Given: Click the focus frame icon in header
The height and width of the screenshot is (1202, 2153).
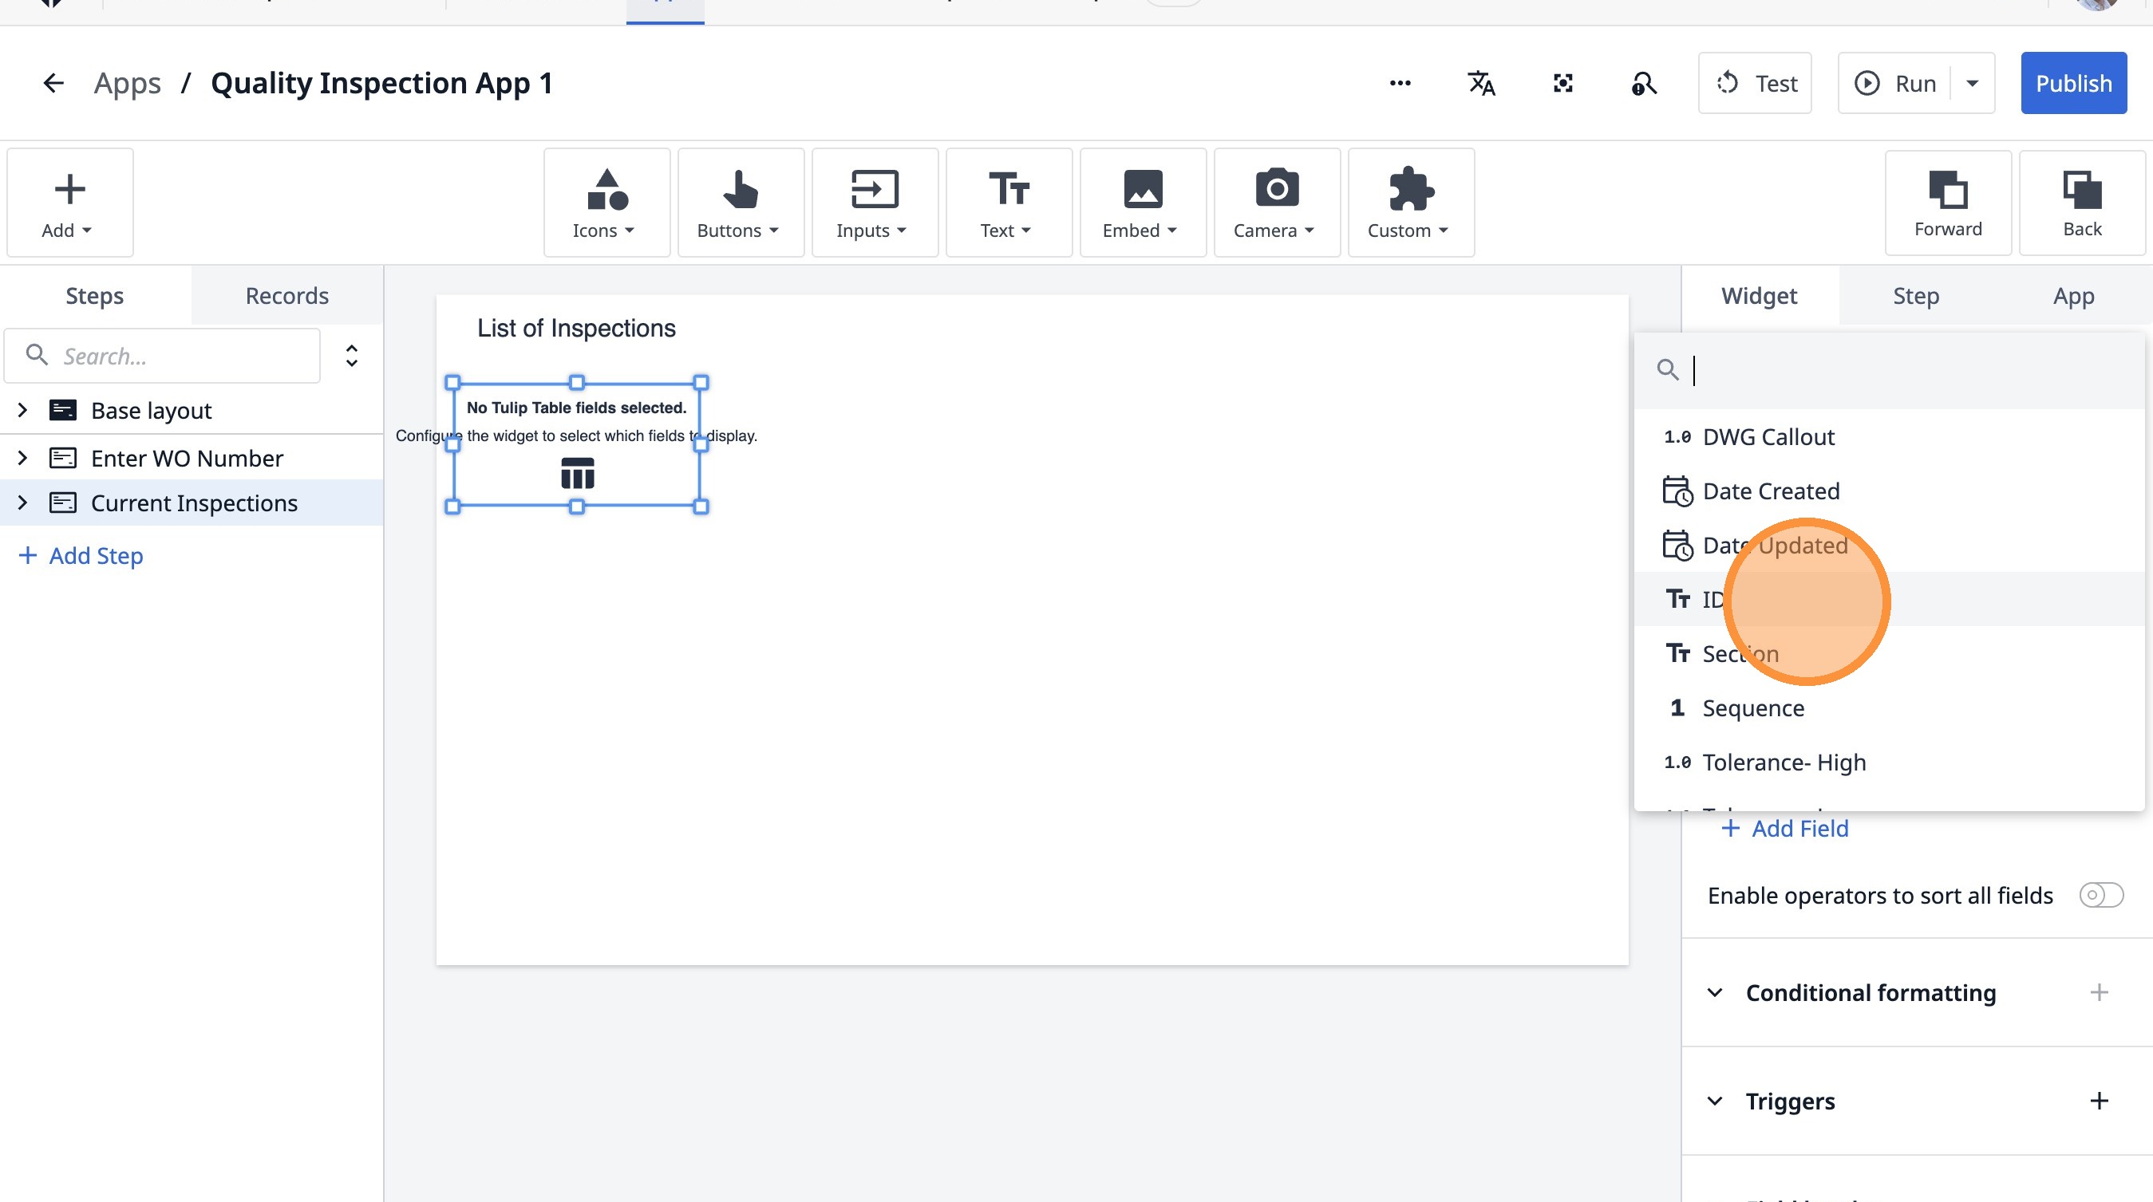Looking at the screenshot, I should point(1562,83).
